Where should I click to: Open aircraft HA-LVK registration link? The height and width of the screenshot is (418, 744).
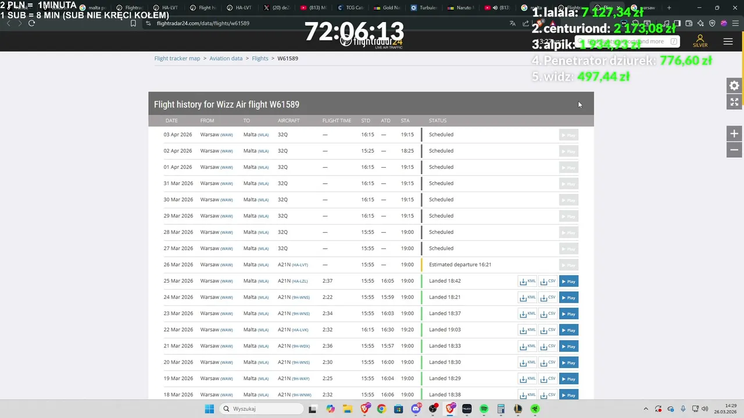(x=300, y=330)
